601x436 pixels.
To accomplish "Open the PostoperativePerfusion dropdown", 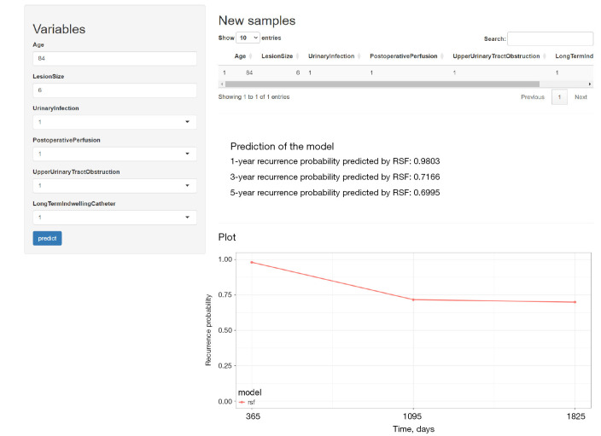I will coord(114,154).
